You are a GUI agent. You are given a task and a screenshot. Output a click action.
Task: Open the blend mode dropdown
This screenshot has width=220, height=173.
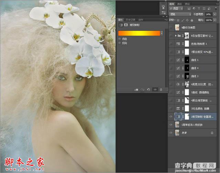180,14
